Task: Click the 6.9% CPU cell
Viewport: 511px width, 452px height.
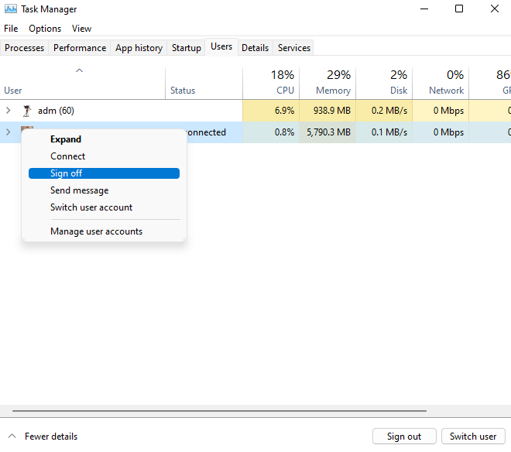Action: coord(271,111)
